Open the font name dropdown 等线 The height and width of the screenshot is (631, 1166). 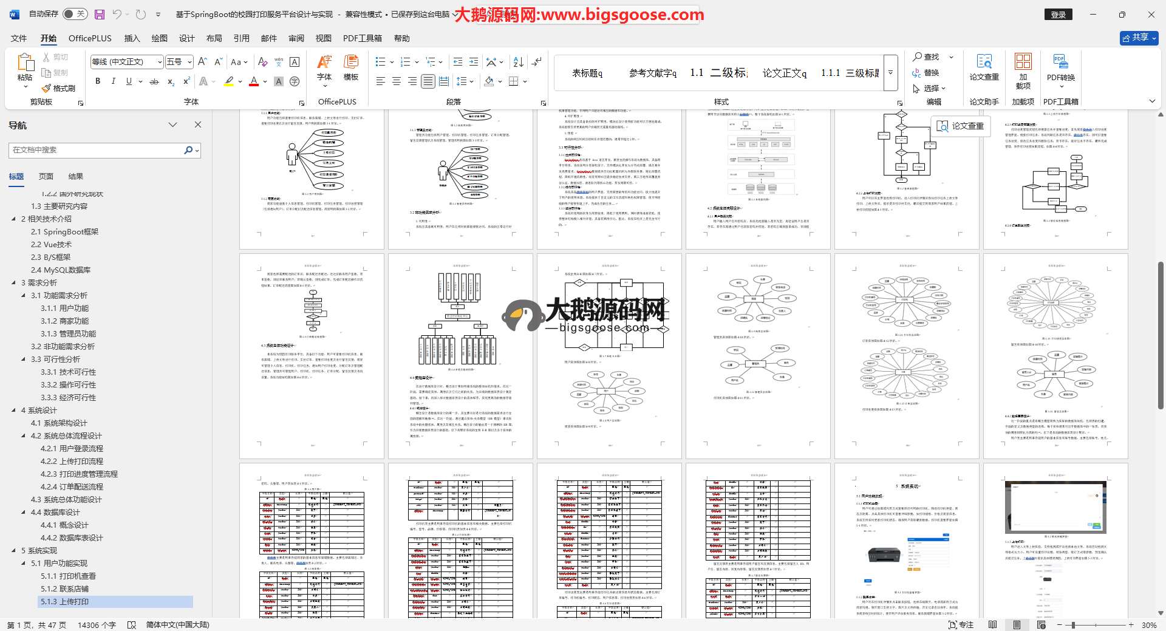pyautogui.click(x=160, y=62)
